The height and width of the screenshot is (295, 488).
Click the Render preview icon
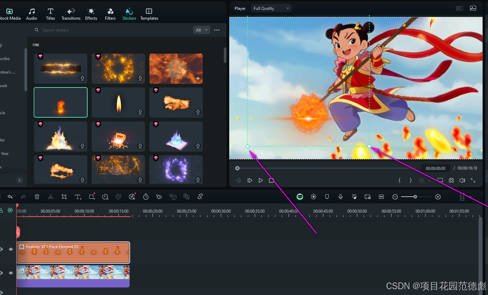[313, 197]
